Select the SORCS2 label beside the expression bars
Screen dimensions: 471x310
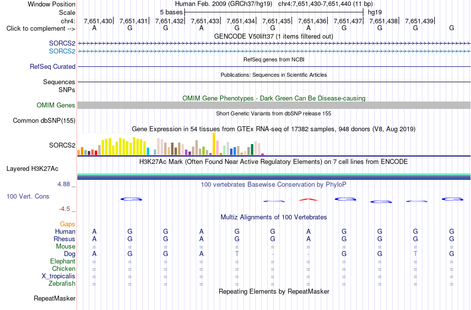click(62, 145)
